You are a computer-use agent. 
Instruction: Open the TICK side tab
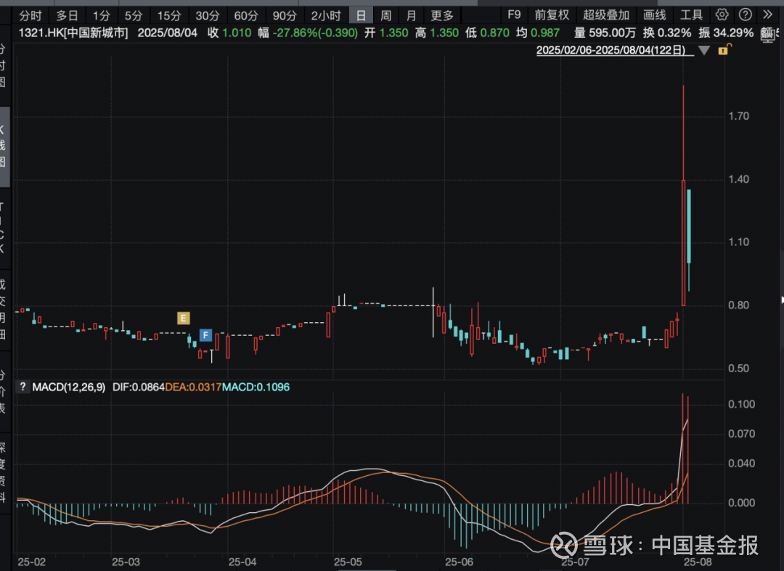point(3,227)
